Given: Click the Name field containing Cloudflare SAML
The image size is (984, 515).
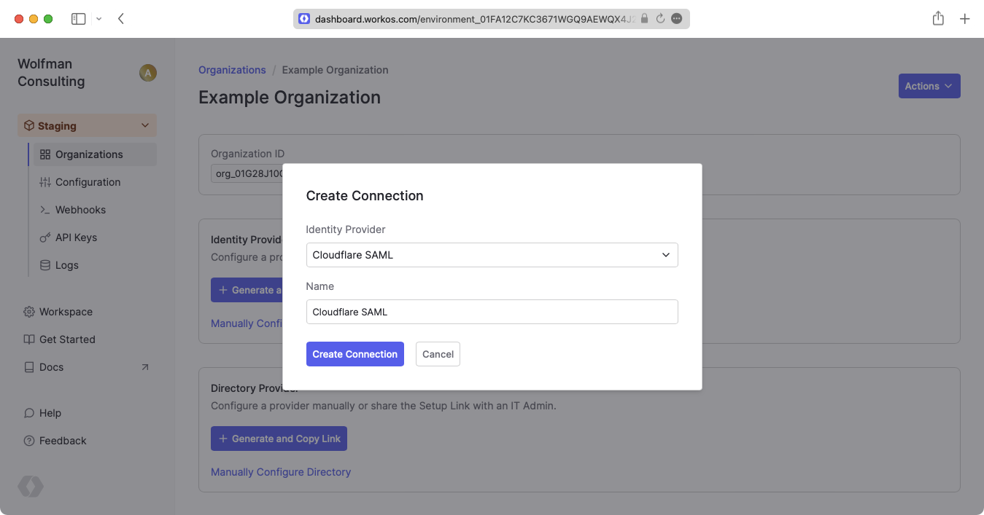Looking at the screenshot, I should click(492, 312).
